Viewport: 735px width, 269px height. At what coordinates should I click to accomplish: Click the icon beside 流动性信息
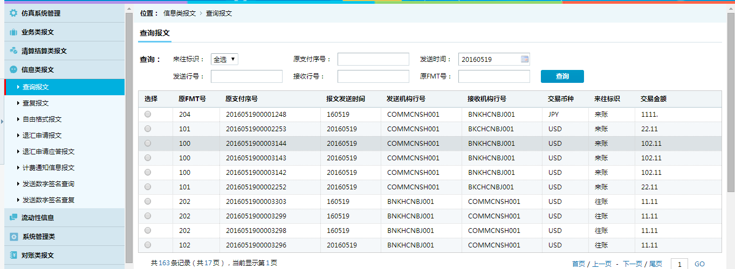pyautogui.click(x=13, y=217)
